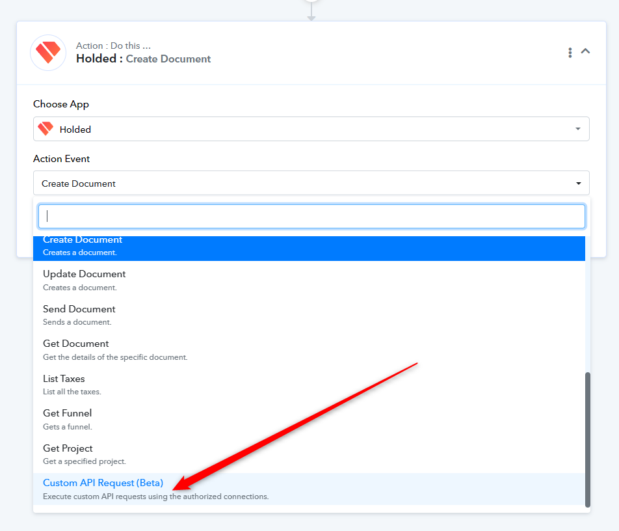Open the Choose App dropdown showing Holded
The width and height of the screenshot is (619, 531).
tap(311, 129)
